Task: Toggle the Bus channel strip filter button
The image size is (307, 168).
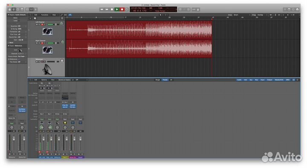Action: point(256,80)
